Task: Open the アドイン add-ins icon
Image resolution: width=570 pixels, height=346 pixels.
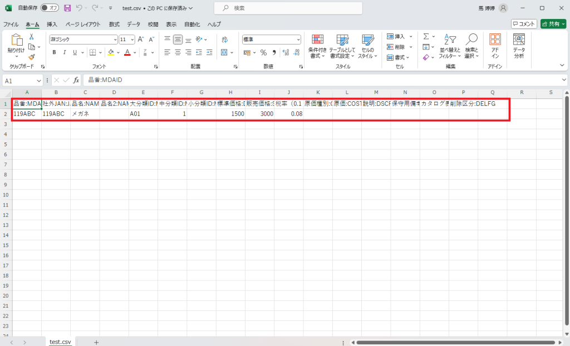Action: click(x=495, y=46)
